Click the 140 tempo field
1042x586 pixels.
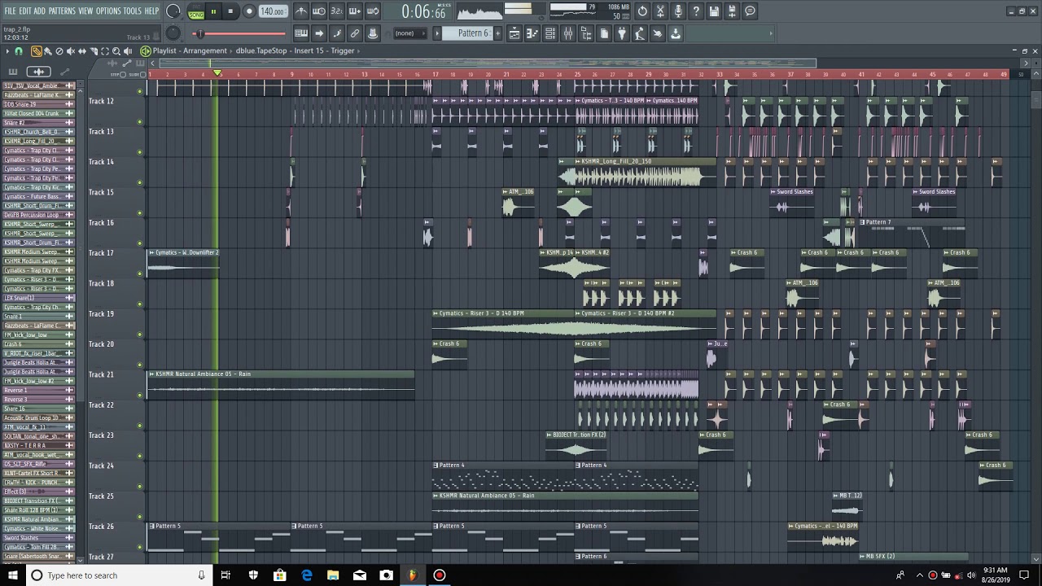273,12
